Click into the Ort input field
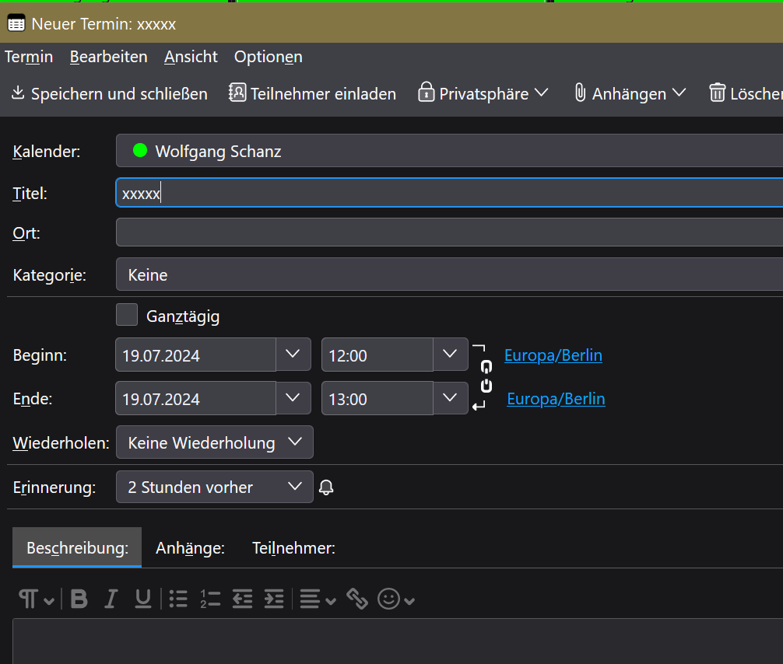This screenshot has height=664, width=783. click(x=448, y=232)
